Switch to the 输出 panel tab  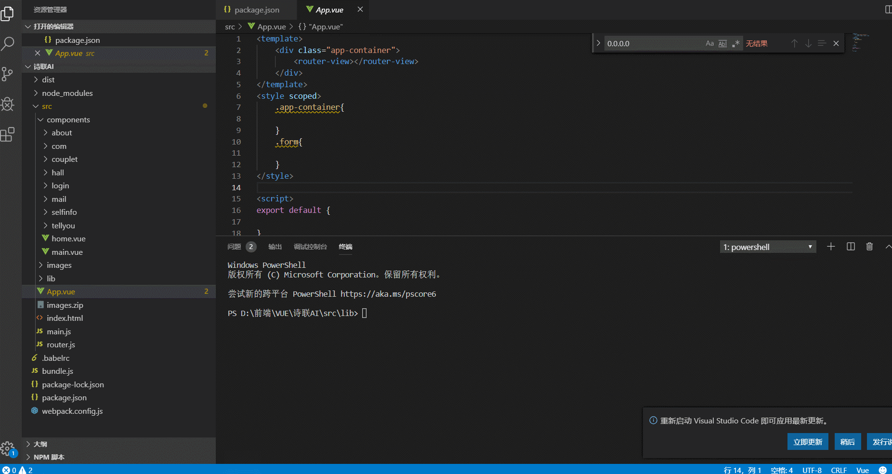pyautogui.click(x=275, y=247)
